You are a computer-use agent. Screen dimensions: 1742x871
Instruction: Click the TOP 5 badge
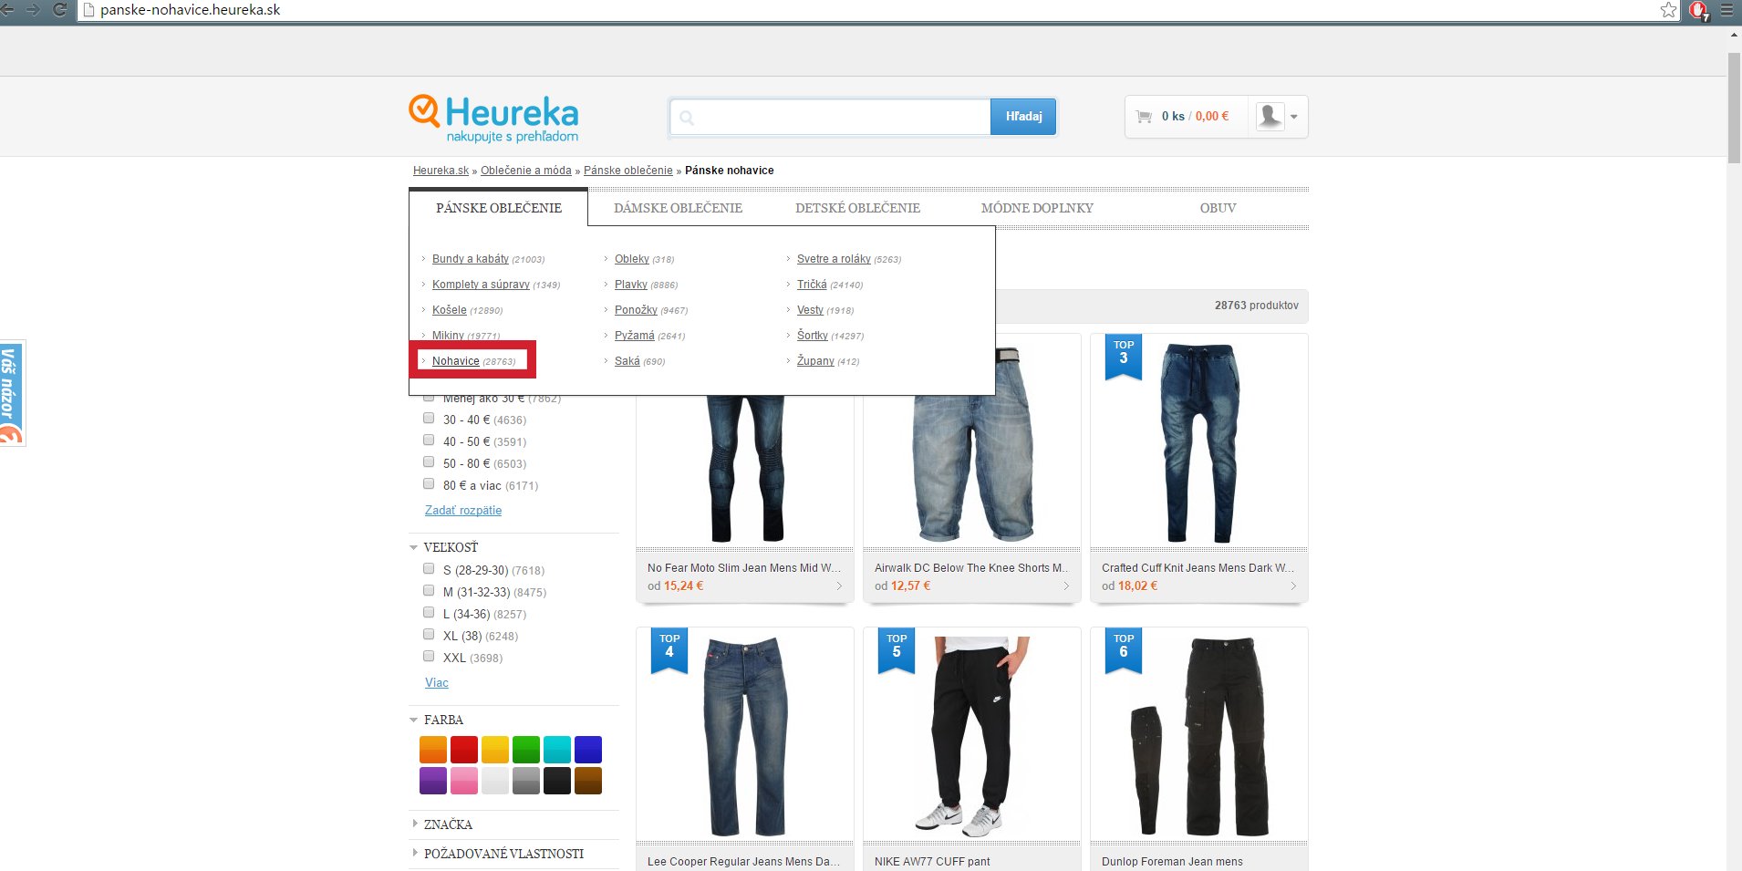click(x=897, y=649)
